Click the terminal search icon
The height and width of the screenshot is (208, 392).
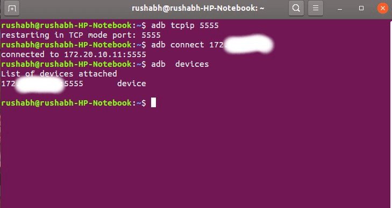pyautogui.click(x=296, y=8)
